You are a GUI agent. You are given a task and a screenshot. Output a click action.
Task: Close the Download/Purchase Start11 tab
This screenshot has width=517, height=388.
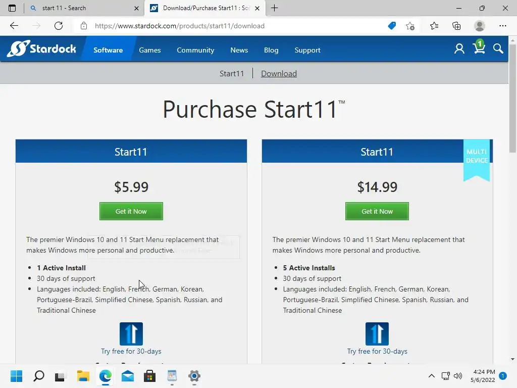(x=257, y=8)
